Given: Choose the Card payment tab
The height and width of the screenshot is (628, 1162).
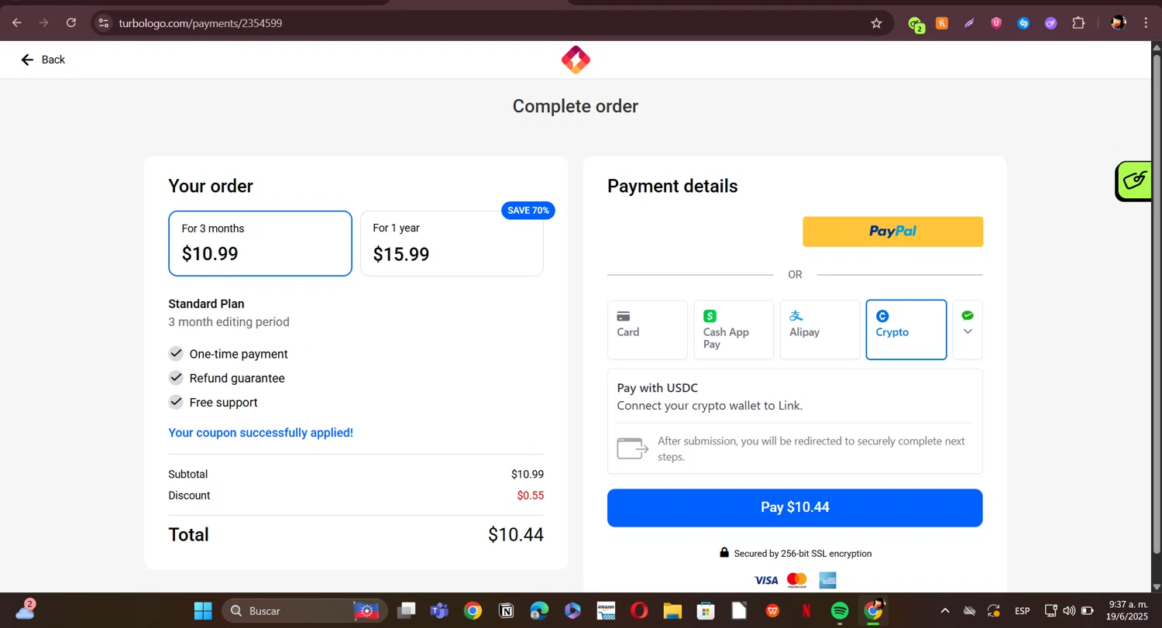Looking at the screenshot, I should click(x=648, y=330).
